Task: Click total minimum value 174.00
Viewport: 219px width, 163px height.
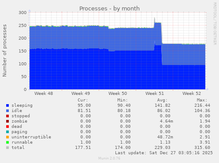Action: 122,148
